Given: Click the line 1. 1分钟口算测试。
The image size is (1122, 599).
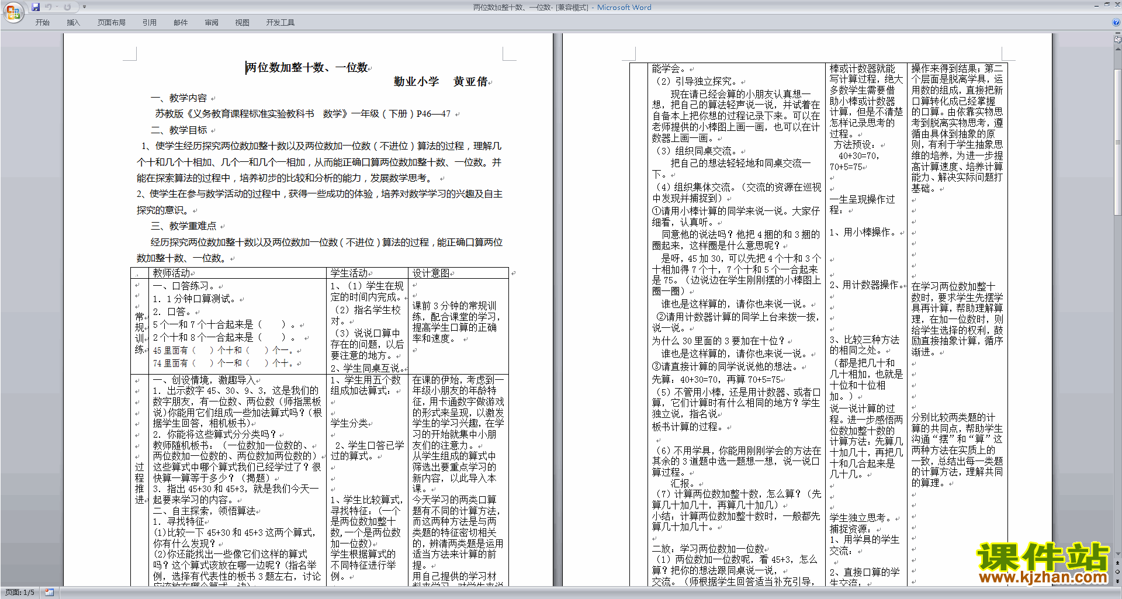Looking at the screenshot, I should 195,299.
